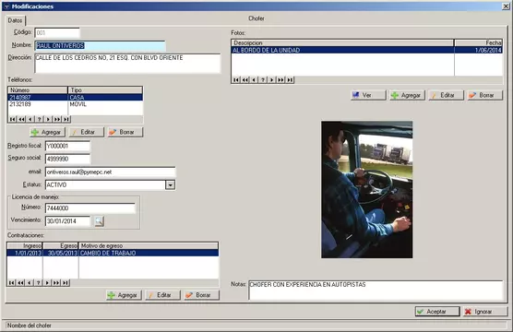Screen dimensions: 513x332
Task: Go to first record in Contrataciones navigator
Action: [12, 282]
